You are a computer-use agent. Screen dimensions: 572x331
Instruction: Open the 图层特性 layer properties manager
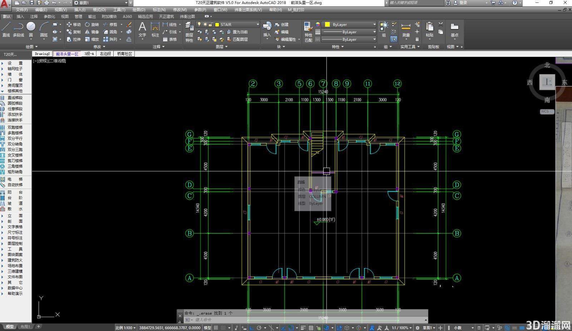pyautogui.click(x=189, y=32)
